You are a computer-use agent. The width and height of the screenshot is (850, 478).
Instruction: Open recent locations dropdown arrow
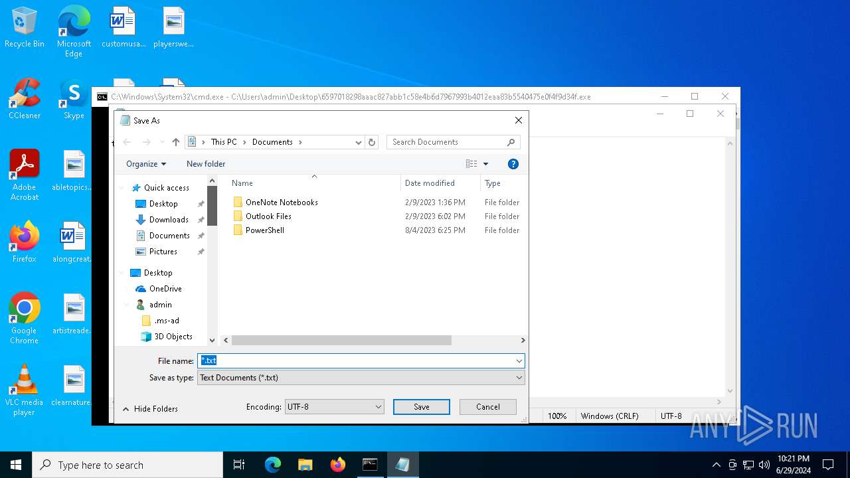coord(162,142)
